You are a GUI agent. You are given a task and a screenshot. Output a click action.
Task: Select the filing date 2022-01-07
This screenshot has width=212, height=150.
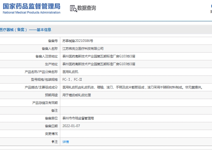pyautogui.click(x=71, y=126)
